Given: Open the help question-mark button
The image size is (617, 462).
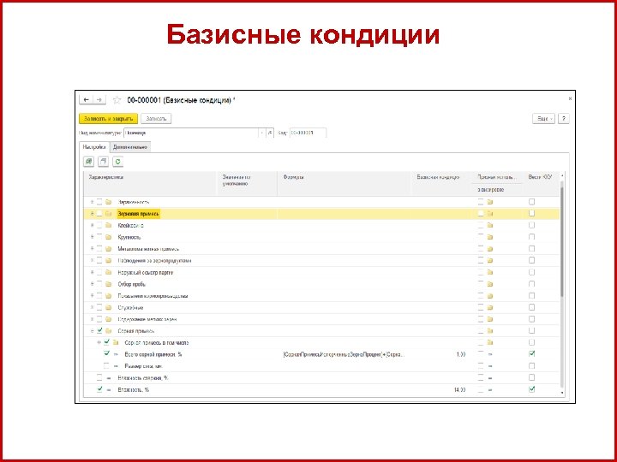Looking at the screenshot, I should [x=564, y=119].
